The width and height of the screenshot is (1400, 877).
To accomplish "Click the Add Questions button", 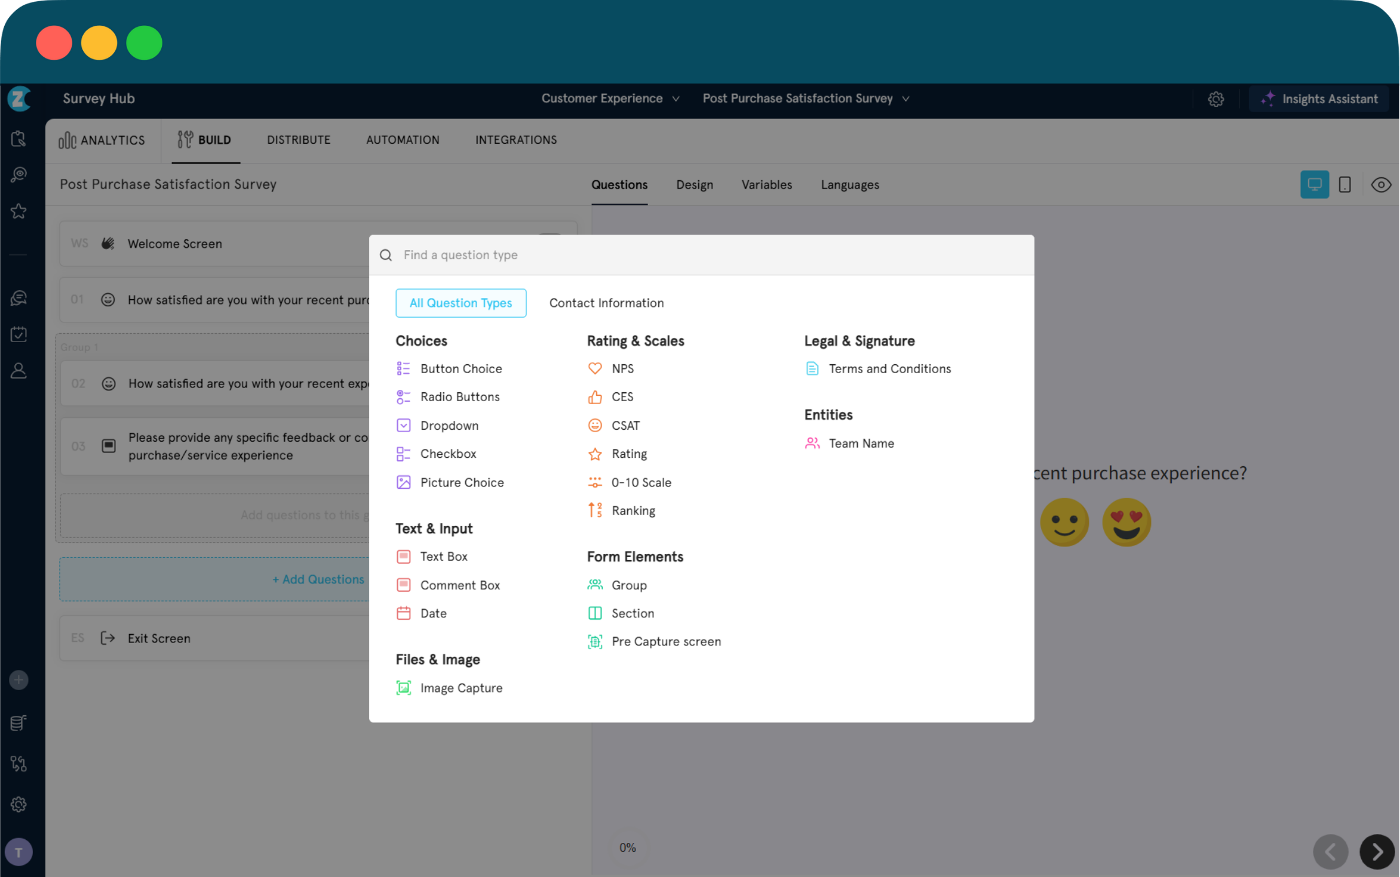I will coord(318,579).
